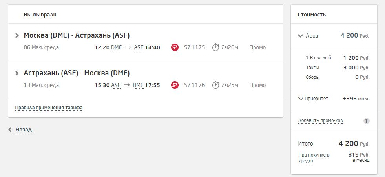This screenshot has height=177, width=385.
Task: Open При покупке в кредит link
Action: click(314, 158)
